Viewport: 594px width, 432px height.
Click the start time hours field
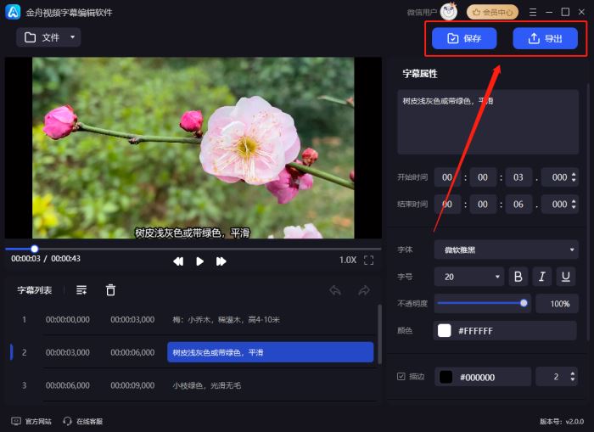click(447, 177)
